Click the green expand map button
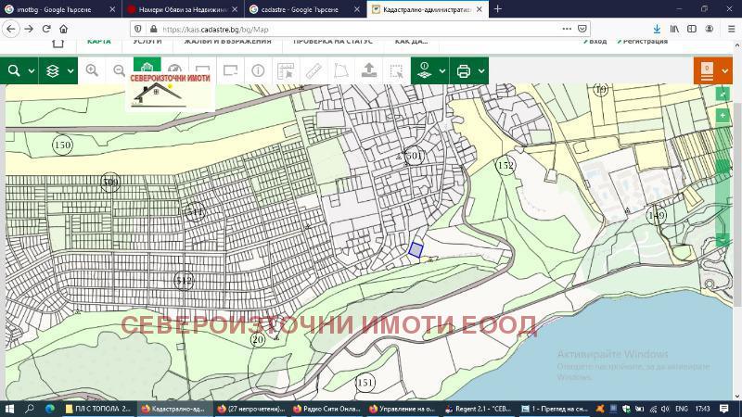Viewport: 742px width, 417px height. coord(723,94)
